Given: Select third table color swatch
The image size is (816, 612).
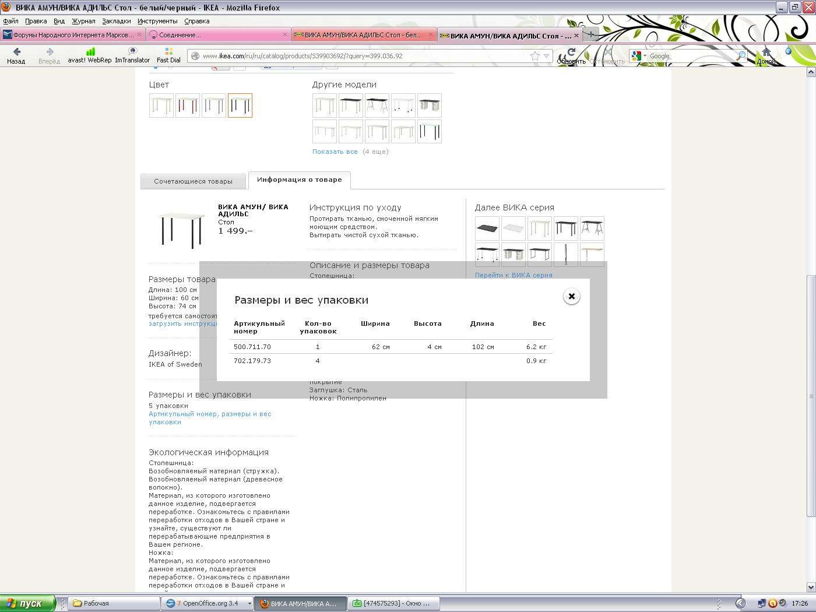Looking at the screenshot, I should click(214, 105).
